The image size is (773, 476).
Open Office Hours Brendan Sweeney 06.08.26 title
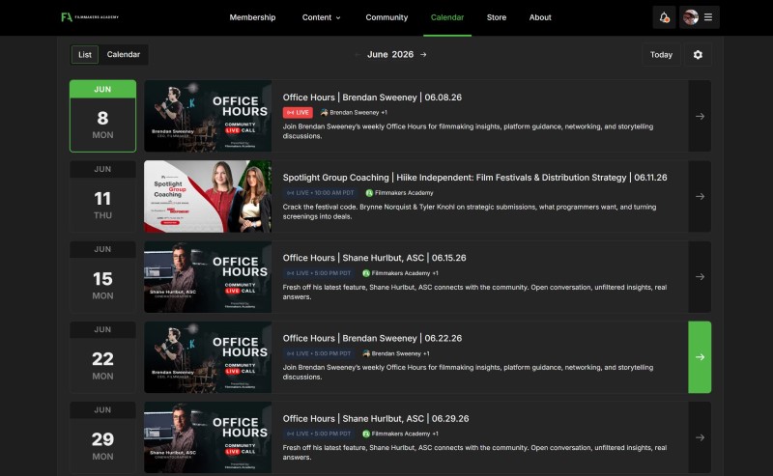[372, 98]
